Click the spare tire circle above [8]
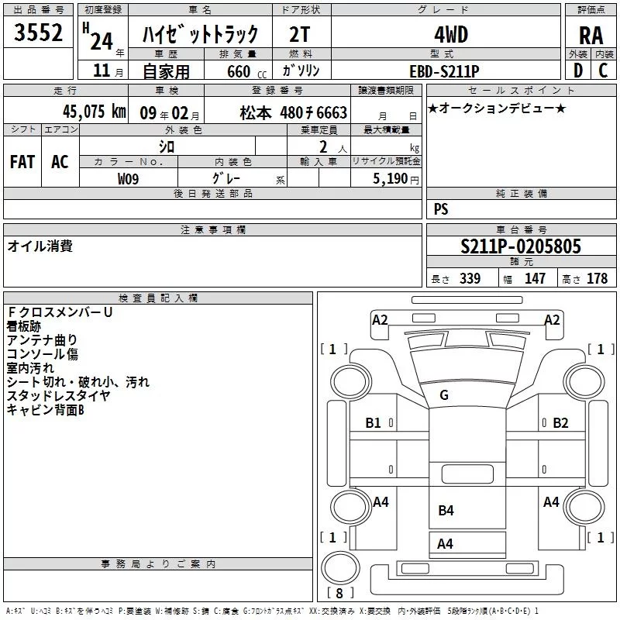The width and height of the screenshot is (620, 620). tap(340, 567)
